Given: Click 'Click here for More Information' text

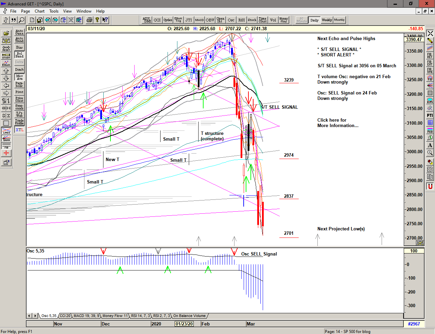Looking at the screenshot, I should (x=337, y=123).
